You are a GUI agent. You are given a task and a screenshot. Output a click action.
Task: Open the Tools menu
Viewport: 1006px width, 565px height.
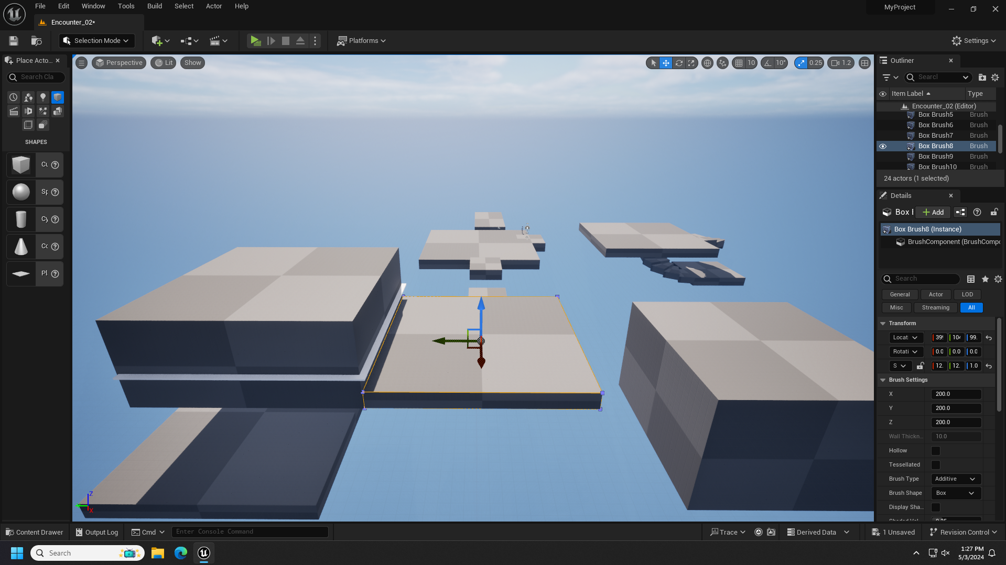[x=126, y=6]
